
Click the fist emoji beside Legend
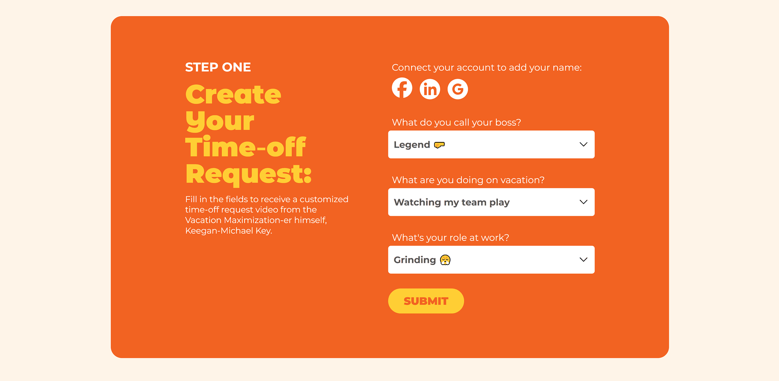(439, 145)
